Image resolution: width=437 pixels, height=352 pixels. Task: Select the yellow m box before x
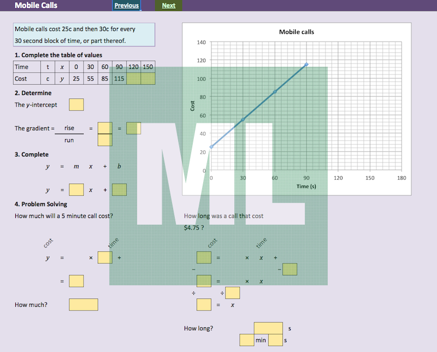click(76, 190)
